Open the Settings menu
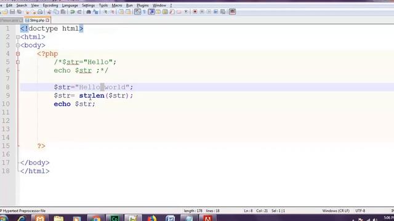The height and width of the screenshot is (221, 394). pyautogui.click(x=88, y=6)
